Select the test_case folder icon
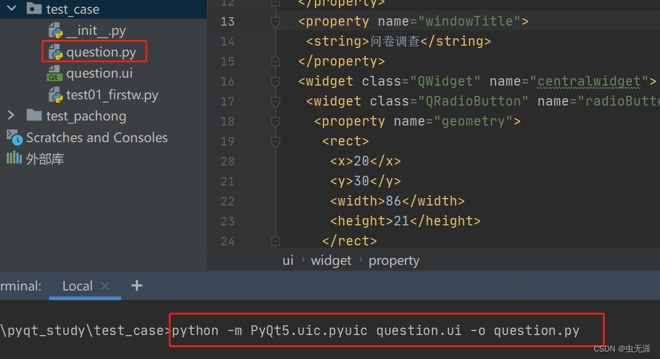Image resolution: width=660 pixels, height=359 pixels. point(34,9)
